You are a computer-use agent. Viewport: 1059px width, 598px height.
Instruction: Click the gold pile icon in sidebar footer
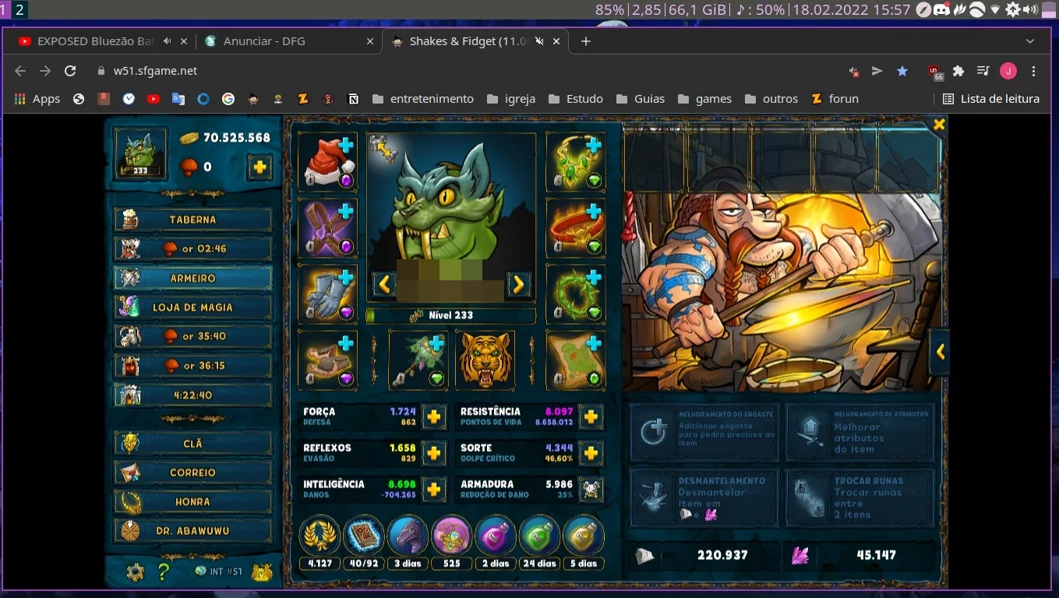pyautogui.click(x=262, y=572)
